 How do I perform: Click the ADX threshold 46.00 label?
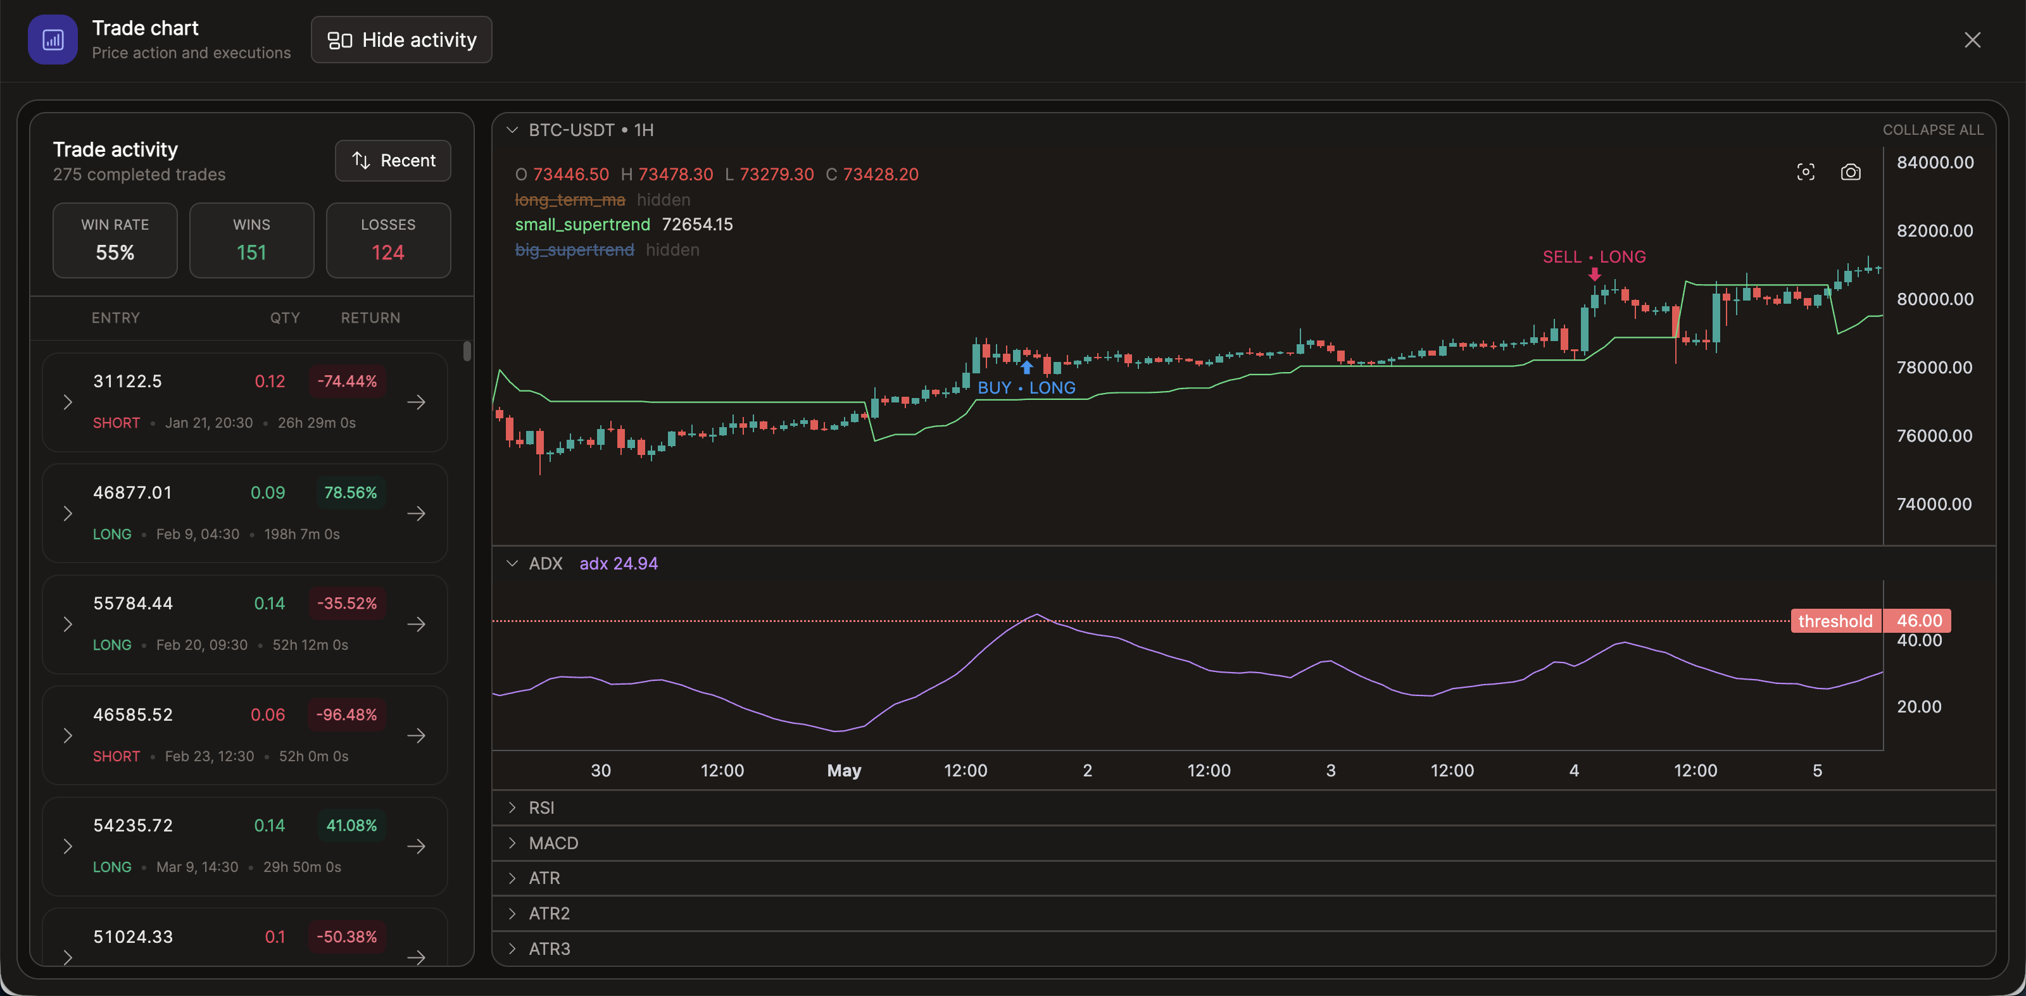pos(1870,621)
